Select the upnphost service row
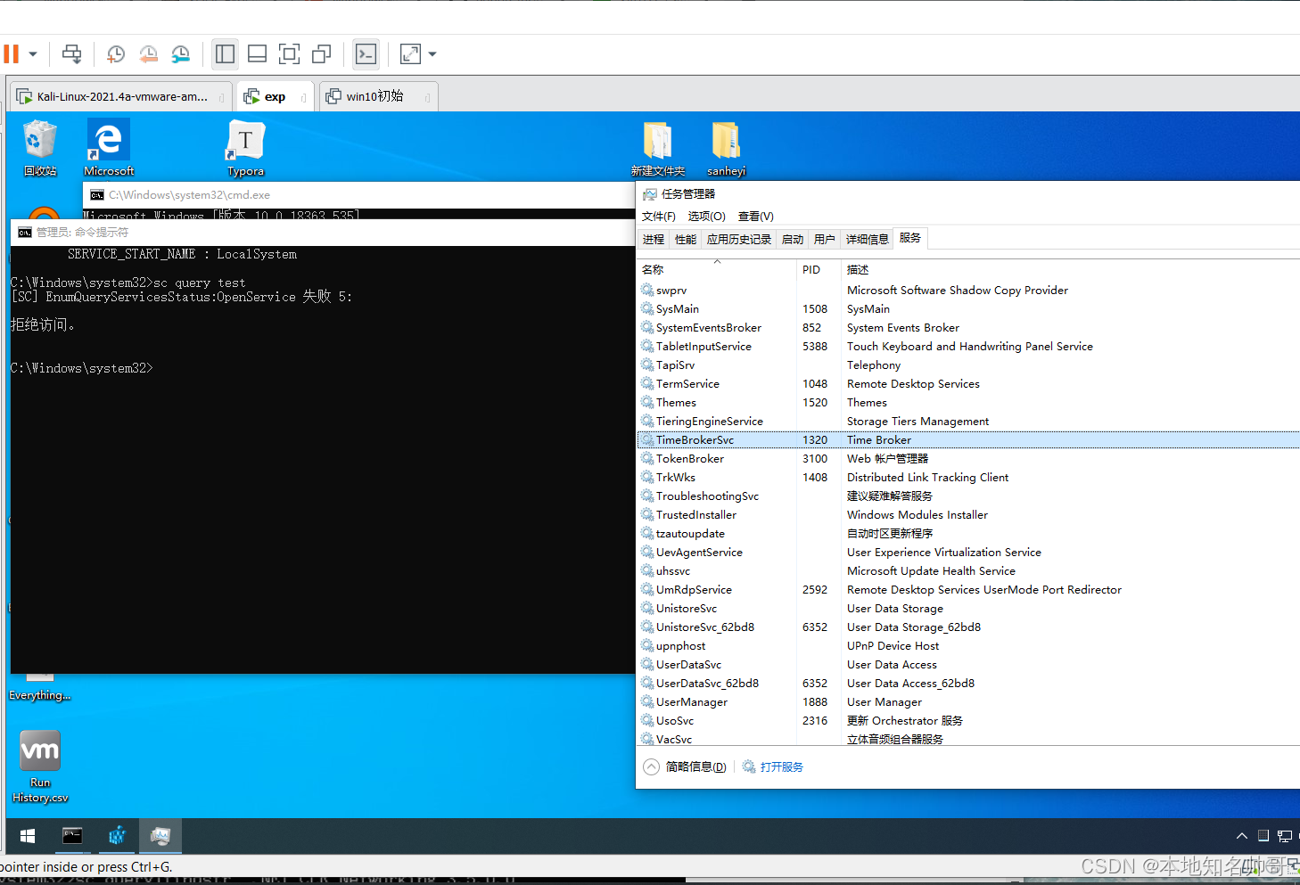Viewport: 1300px width, 885px height. point(968,645)
